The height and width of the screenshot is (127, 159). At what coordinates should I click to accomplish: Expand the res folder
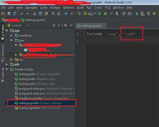pos(11,60)
